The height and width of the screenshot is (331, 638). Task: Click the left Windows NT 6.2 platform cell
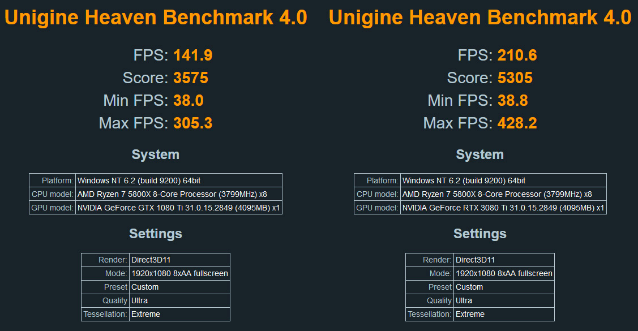point(179,180)
